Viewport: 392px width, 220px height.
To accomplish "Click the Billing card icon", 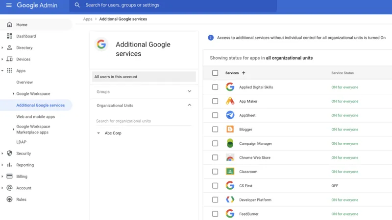I will [x=9, y=176].
